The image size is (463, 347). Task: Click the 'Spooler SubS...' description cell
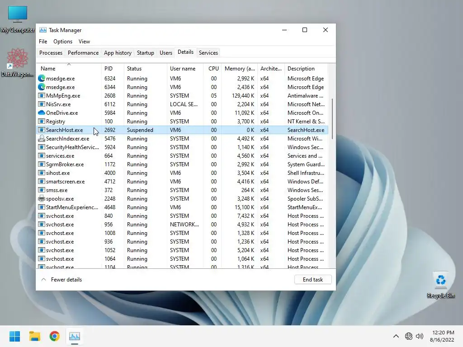coord(305,199)
